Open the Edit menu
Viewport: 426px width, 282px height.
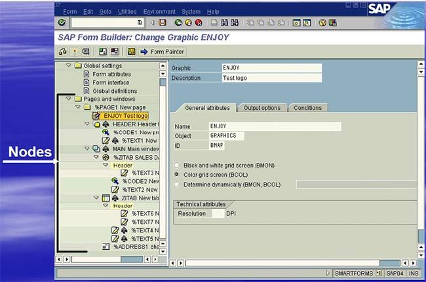click(x=88, y=12)
